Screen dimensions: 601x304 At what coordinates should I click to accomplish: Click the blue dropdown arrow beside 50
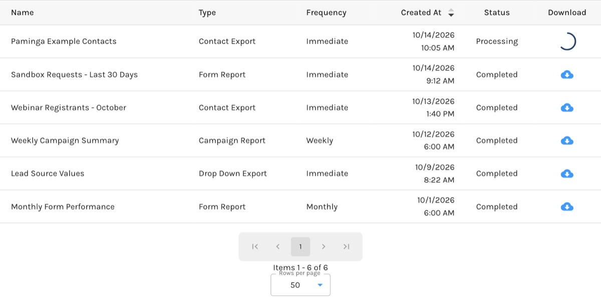click(x=320, y=285)
